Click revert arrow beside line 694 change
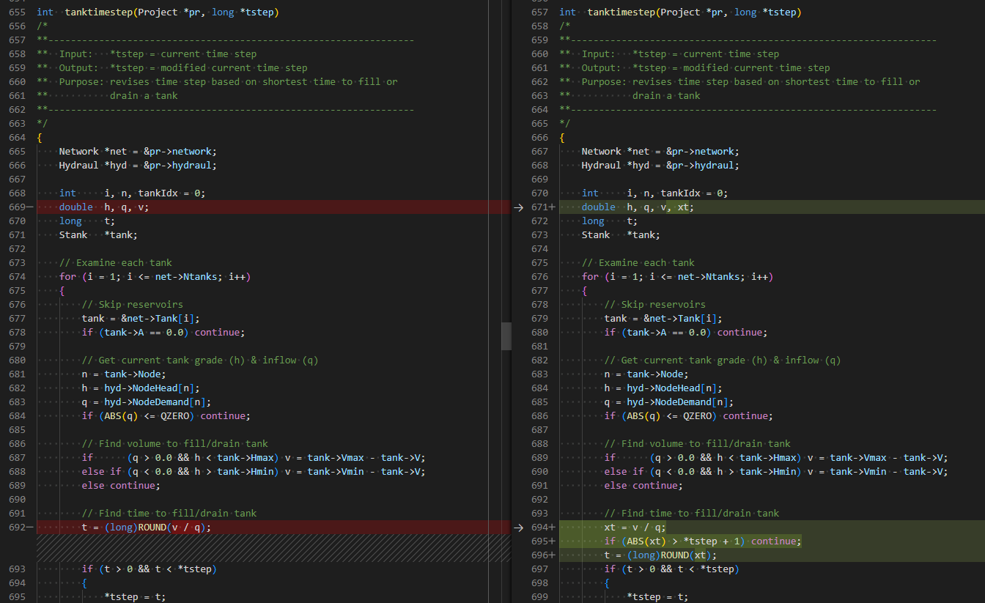Screen dimensions: 985x603 pyautogui.click(x=519, y=527)
